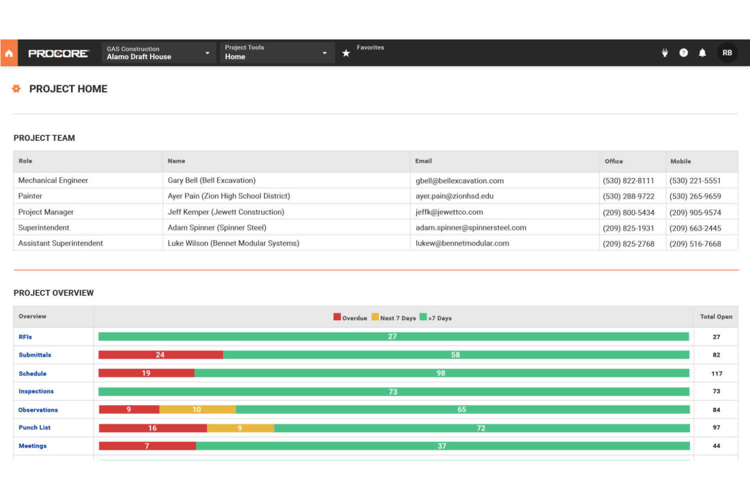Click the red Meetings overdue bar 7

coord(147,446)
